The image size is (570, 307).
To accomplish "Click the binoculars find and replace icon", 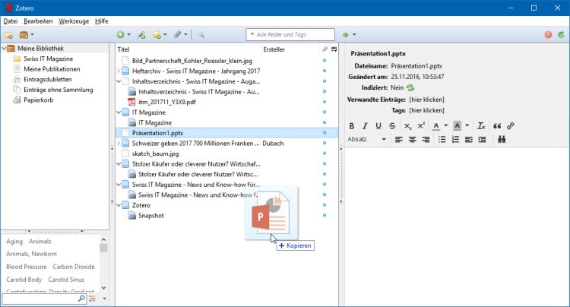I will point(502,140).
